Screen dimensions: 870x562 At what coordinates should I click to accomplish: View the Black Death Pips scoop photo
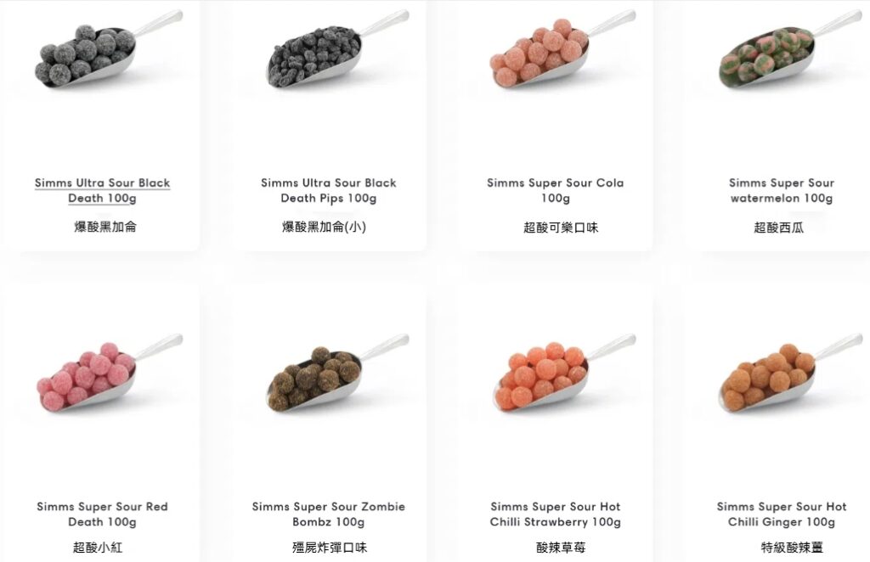338,50
